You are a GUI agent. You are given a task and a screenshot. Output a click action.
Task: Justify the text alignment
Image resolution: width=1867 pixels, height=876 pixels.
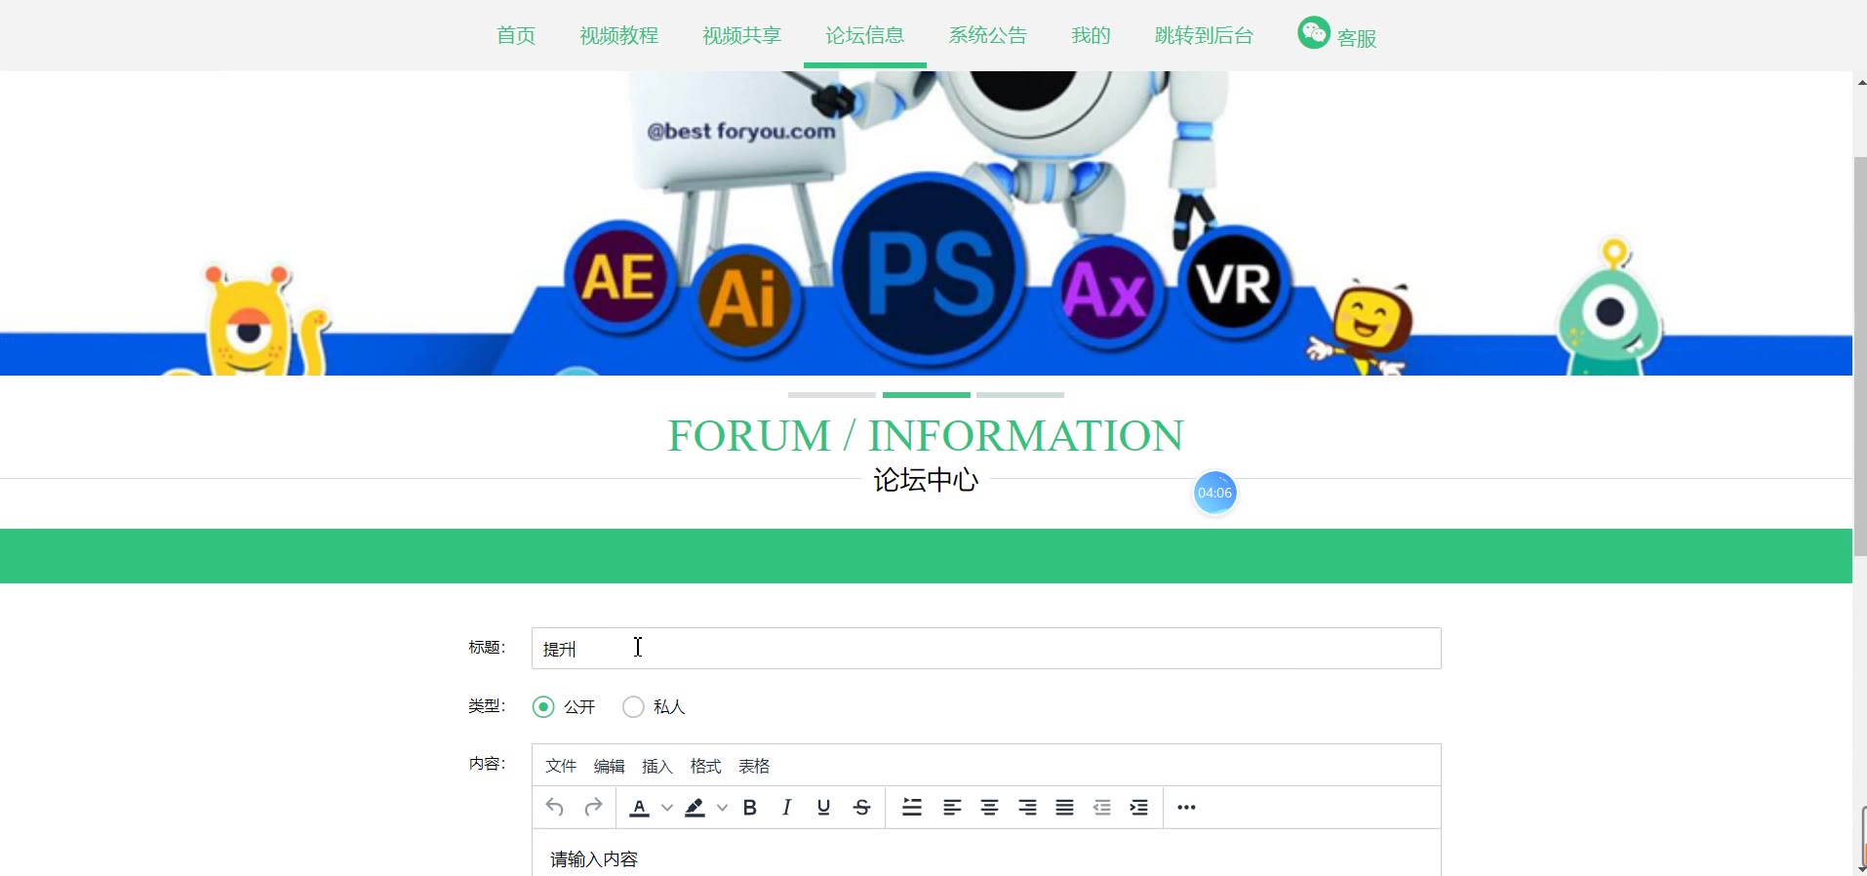pos(1064,808)
